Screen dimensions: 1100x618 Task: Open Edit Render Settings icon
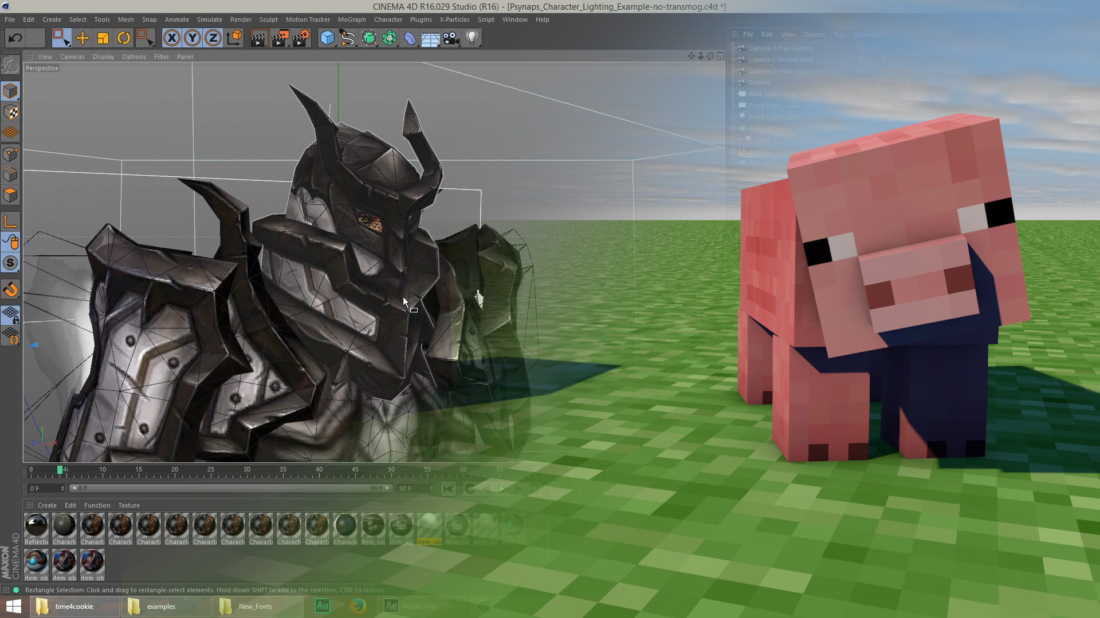(301, 38)
